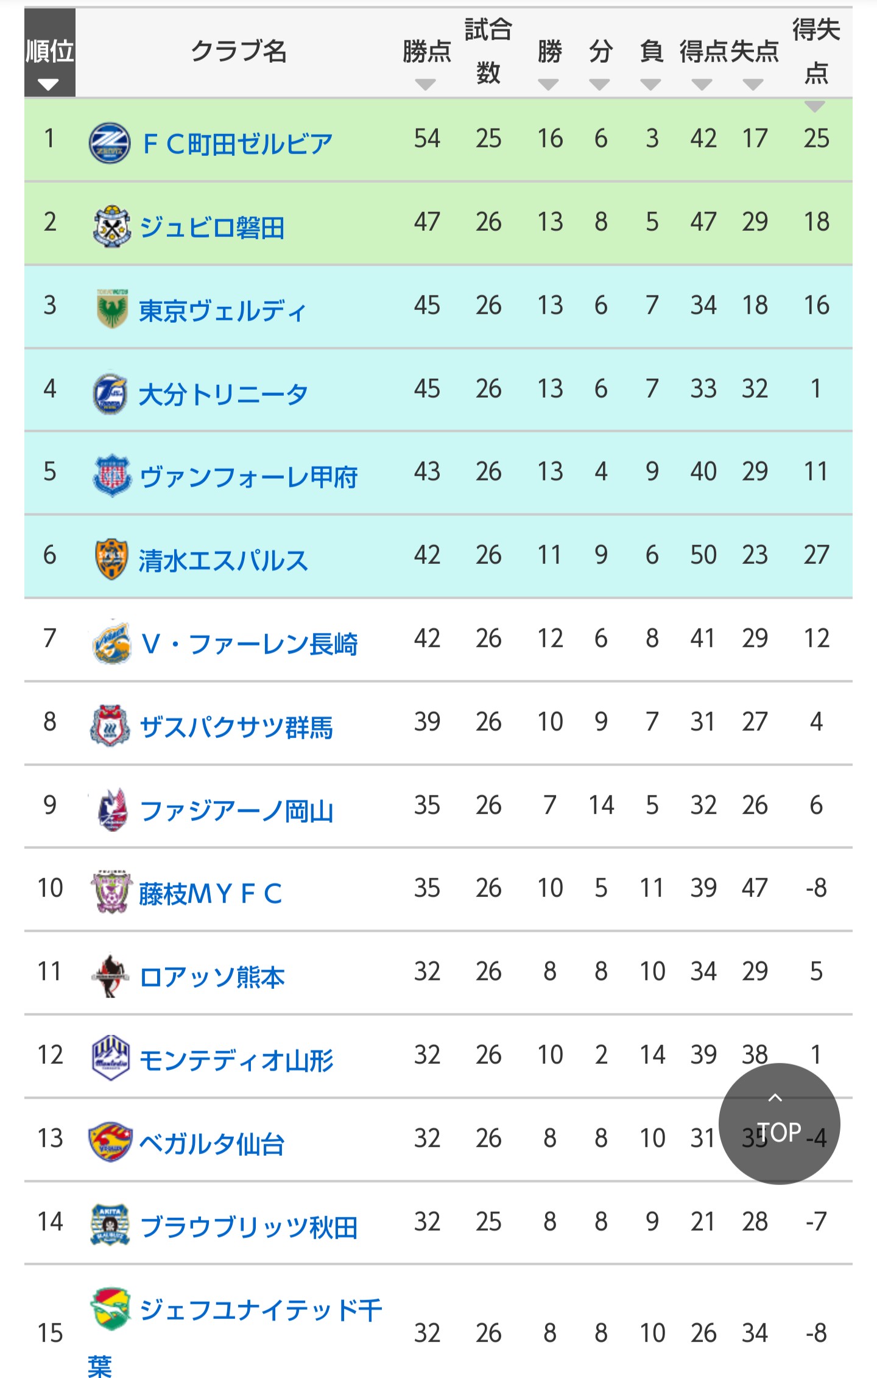Tap the round TOP back-to-top button

pos(779,1123)
